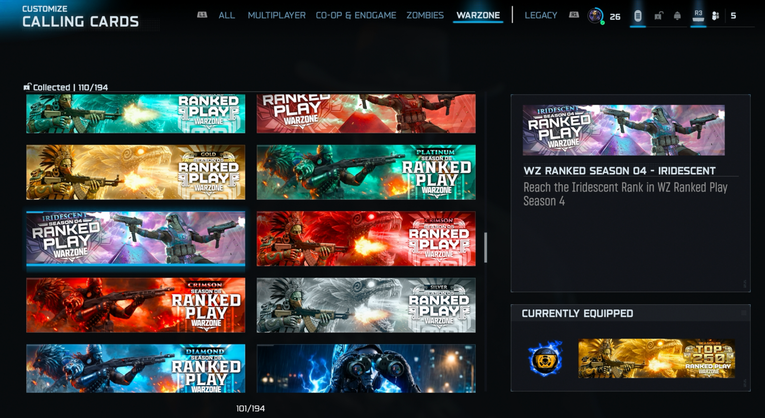Click the player level number 26
The height and width of the screenshot is (418, 765).
(x=615, y=16)
